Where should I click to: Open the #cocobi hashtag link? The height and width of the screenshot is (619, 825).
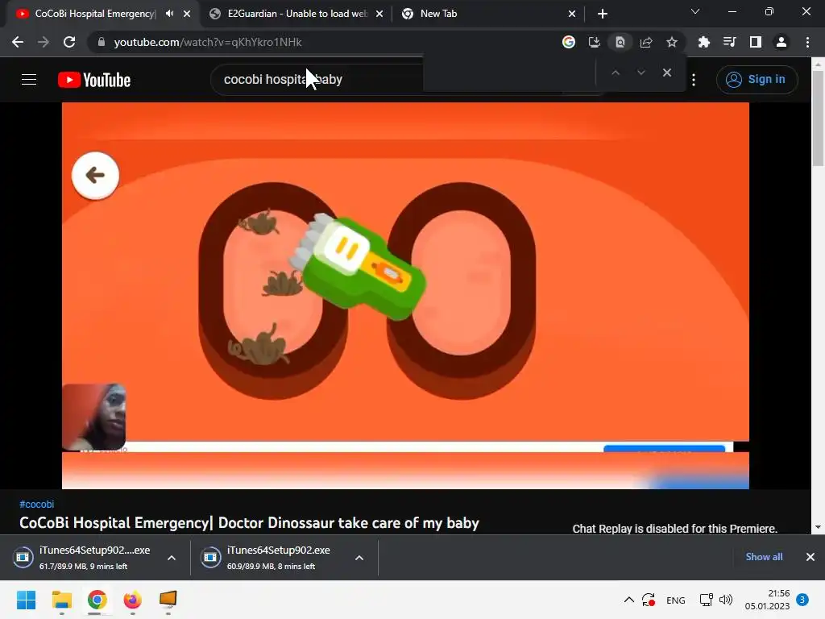click(37, 505)
